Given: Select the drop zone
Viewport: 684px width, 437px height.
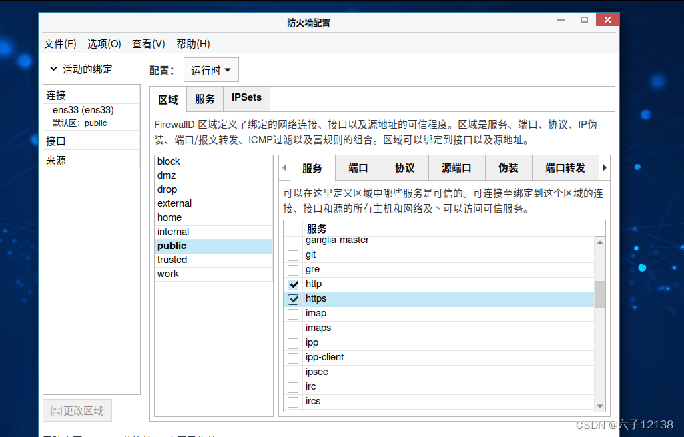Looking at the screenshot, I should pos(214,189).
